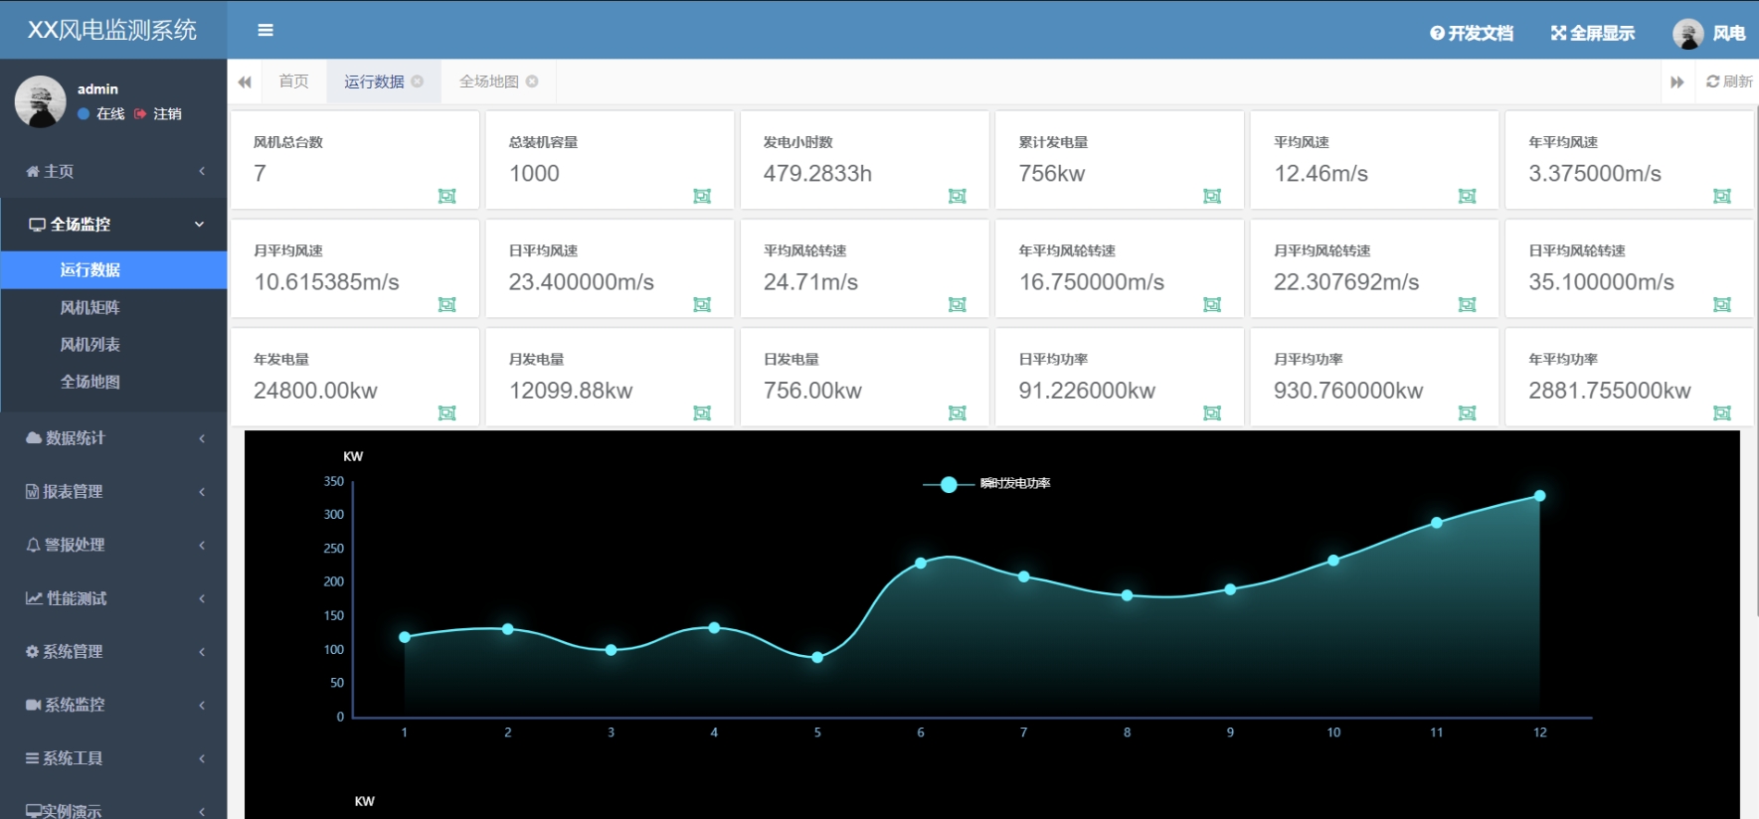Click the 刷新 refresh button

(x=1729, y=82)
